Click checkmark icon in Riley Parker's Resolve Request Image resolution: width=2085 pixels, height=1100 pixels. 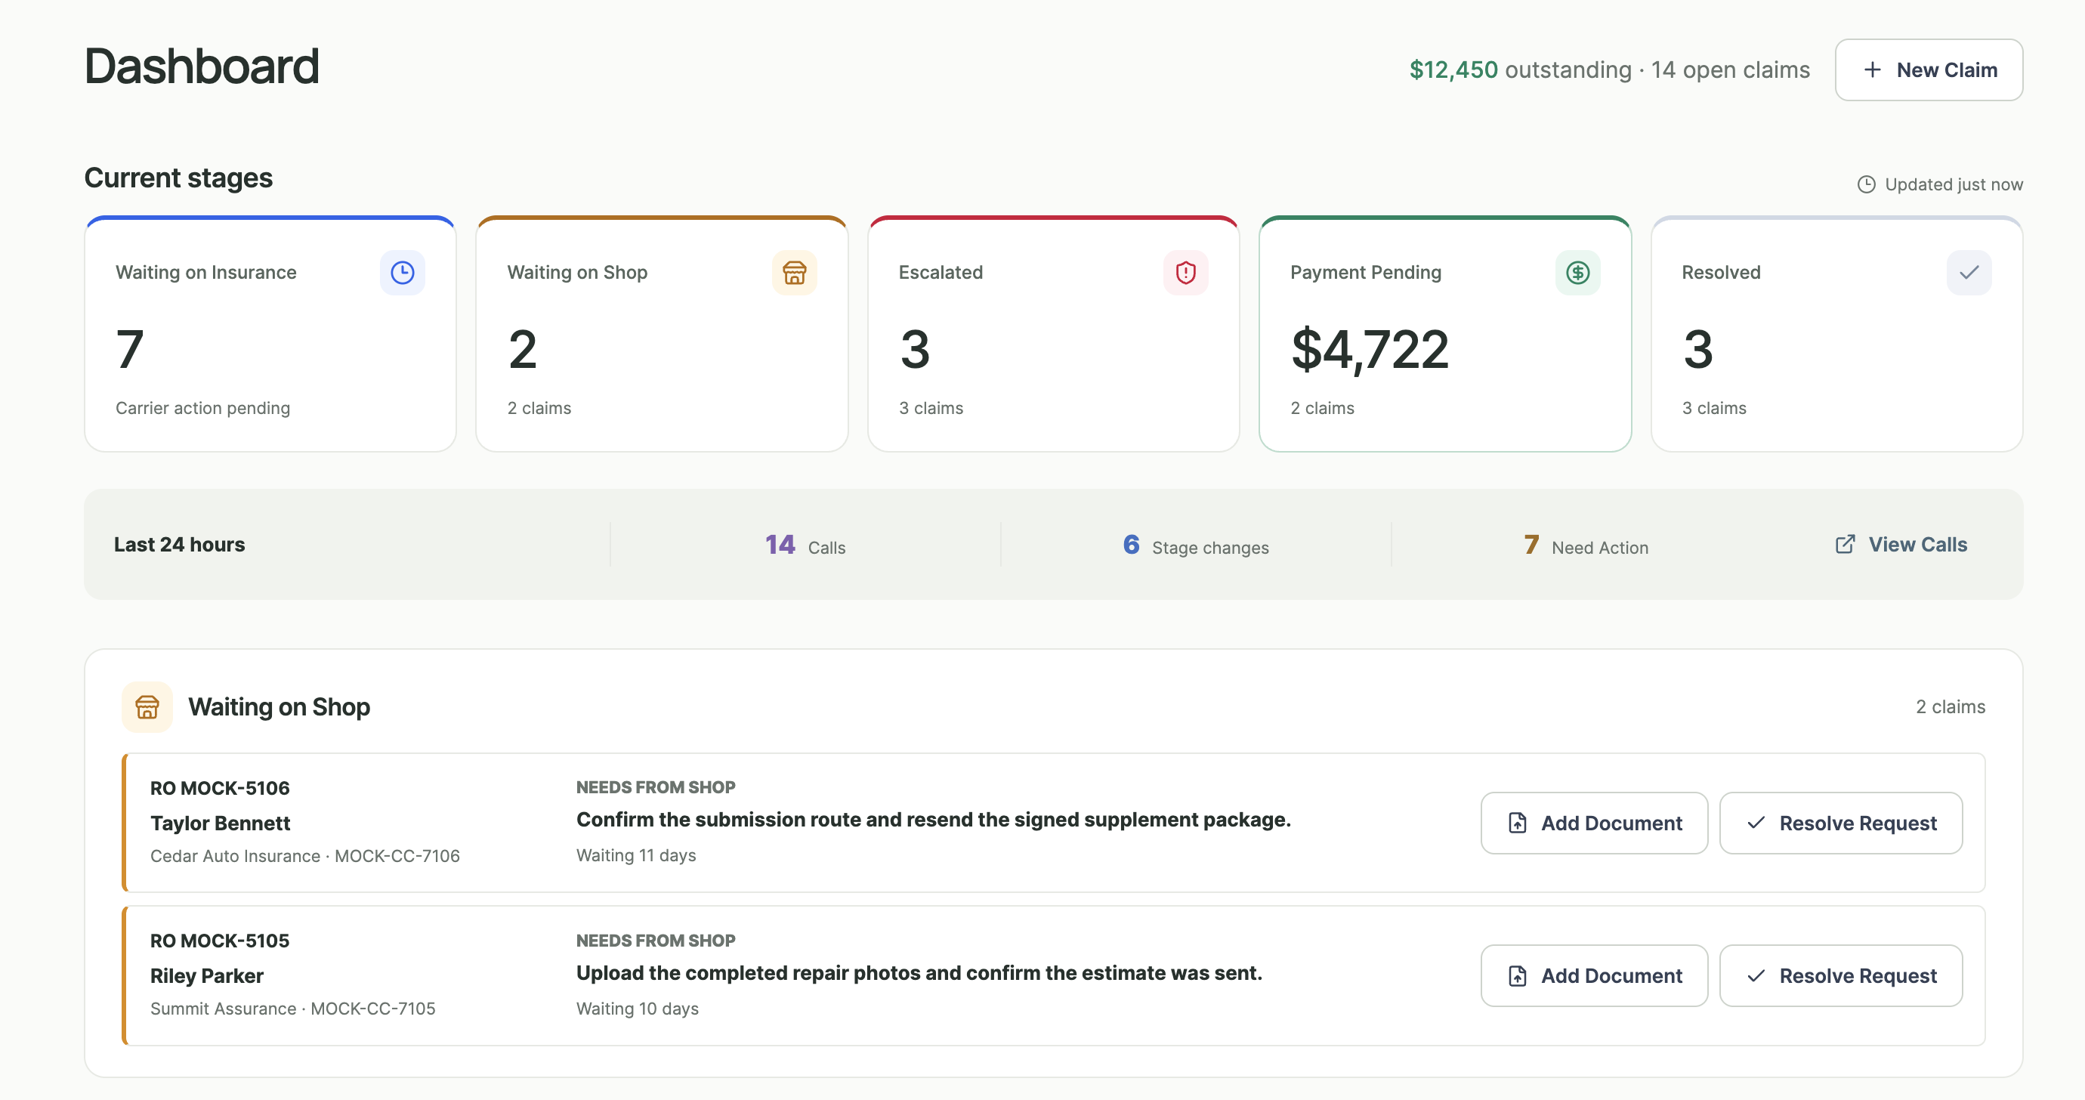pyautogui.click(x=1756, y=976)
